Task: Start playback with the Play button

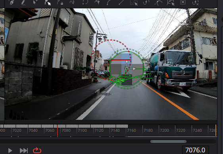Action: (10, 150)
